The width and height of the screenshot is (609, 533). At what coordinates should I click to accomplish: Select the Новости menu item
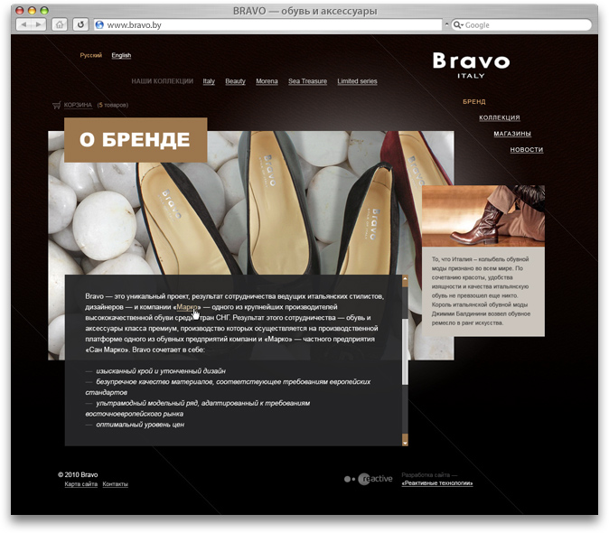(x=527, y=149)
